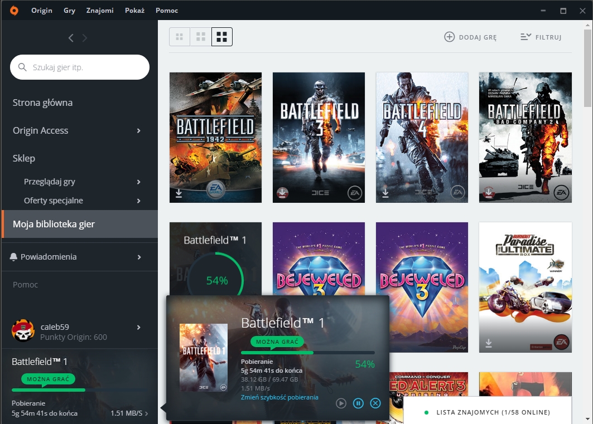Open Battlefield 1942 game tile
Screen dimensions: 593x424
[x=215, y=138]
